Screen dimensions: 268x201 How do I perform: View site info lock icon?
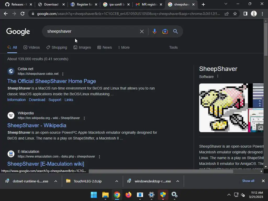click(x=33, y=14)
